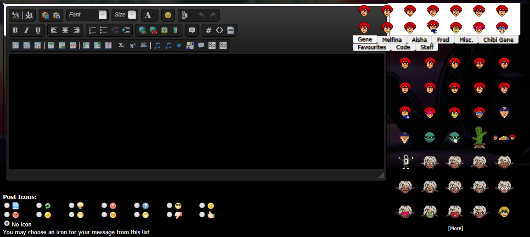Select the red exclamation post icon radio
The image size is (530, 237).
coord(104,205)
